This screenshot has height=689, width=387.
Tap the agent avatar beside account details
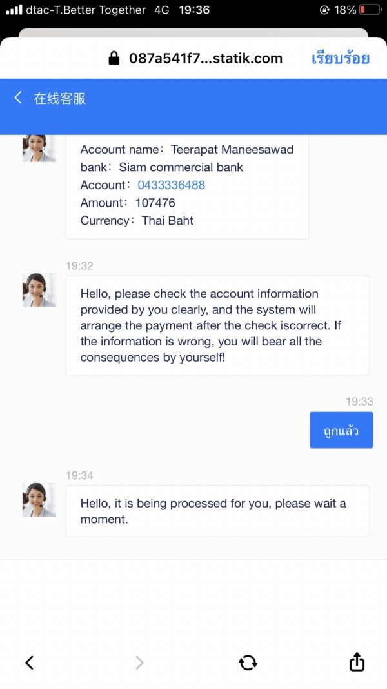[x=39, y=149]
